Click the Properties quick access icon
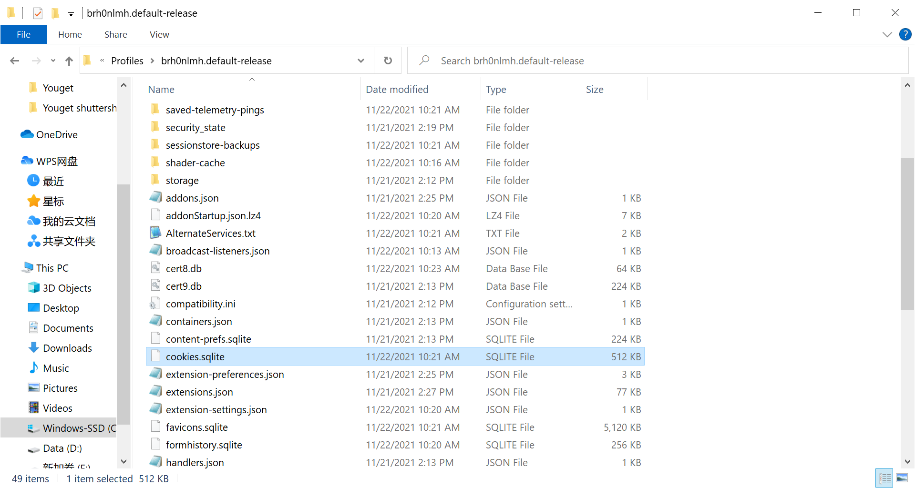Screen dimensions: 915x488 (x=38, y=13)
